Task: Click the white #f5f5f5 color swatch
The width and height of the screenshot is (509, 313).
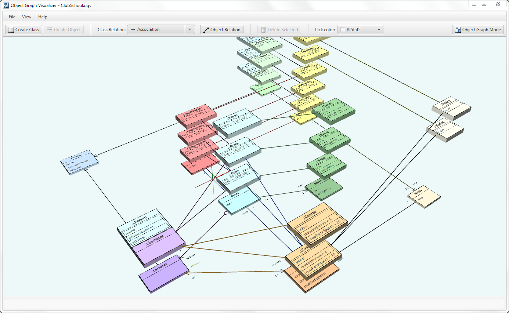Action: click(x=342, y=29)
